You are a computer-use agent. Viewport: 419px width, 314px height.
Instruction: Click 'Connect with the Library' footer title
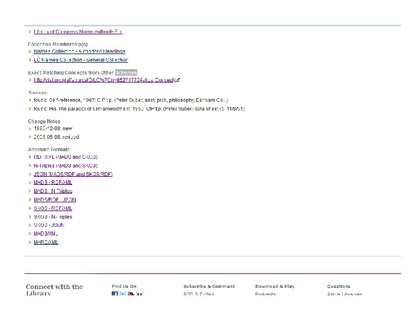(x=54, y=290)
